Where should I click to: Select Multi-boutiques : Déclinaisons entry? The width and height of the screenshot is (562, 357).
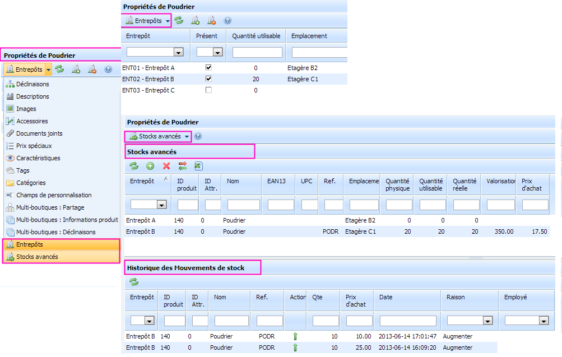click(x=56, y=232)
